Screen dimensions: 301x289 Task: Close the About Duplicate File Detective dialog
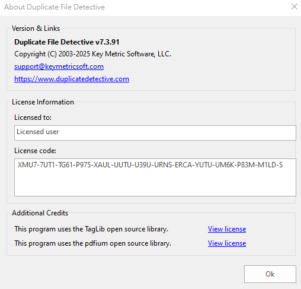click(x=294, y=7)
